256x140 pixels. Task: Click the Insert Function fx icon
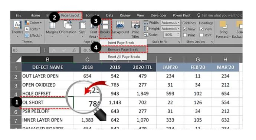pos(74,50)
